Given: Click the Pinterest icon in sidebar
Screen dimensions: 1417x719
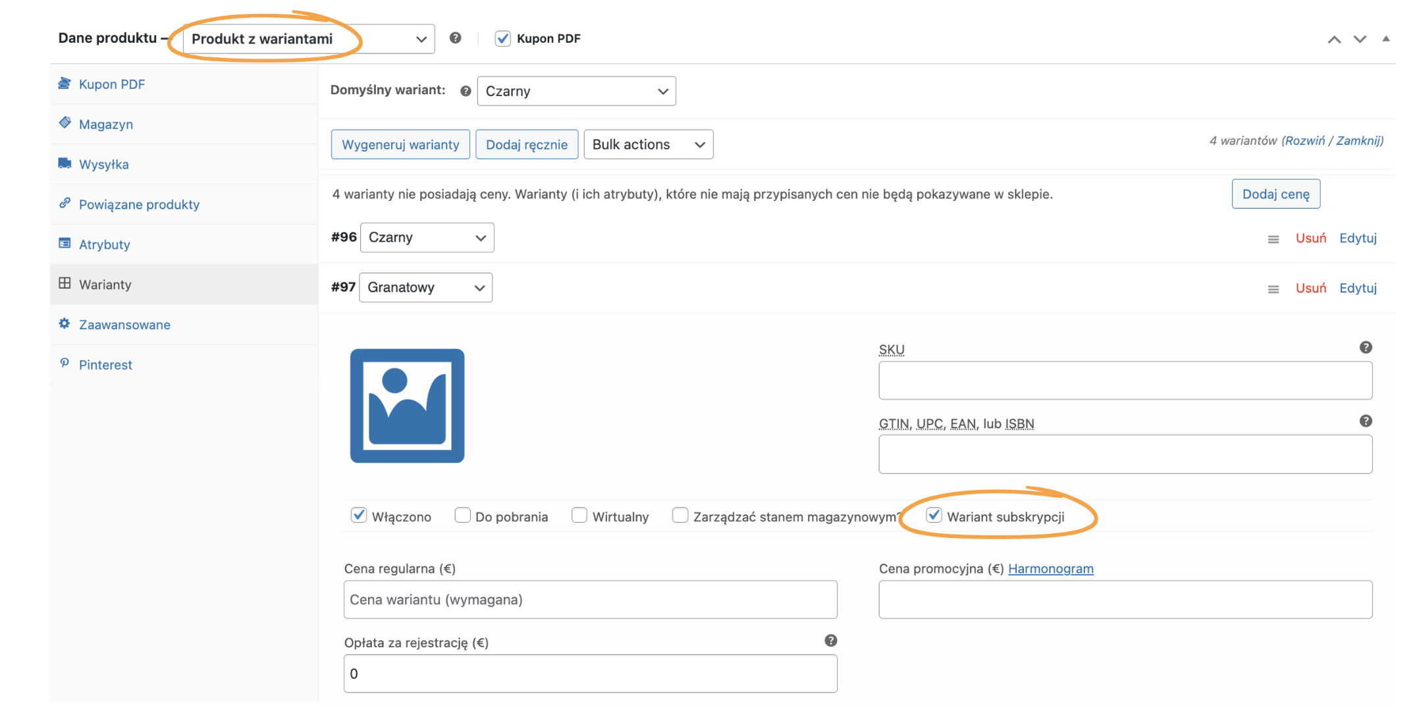Looking at the screenshot, I should point(65,364).
